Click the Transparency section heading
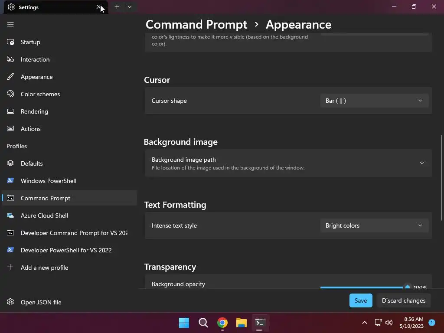The height and width of the screenshot is (333, 444). (170, 267)
